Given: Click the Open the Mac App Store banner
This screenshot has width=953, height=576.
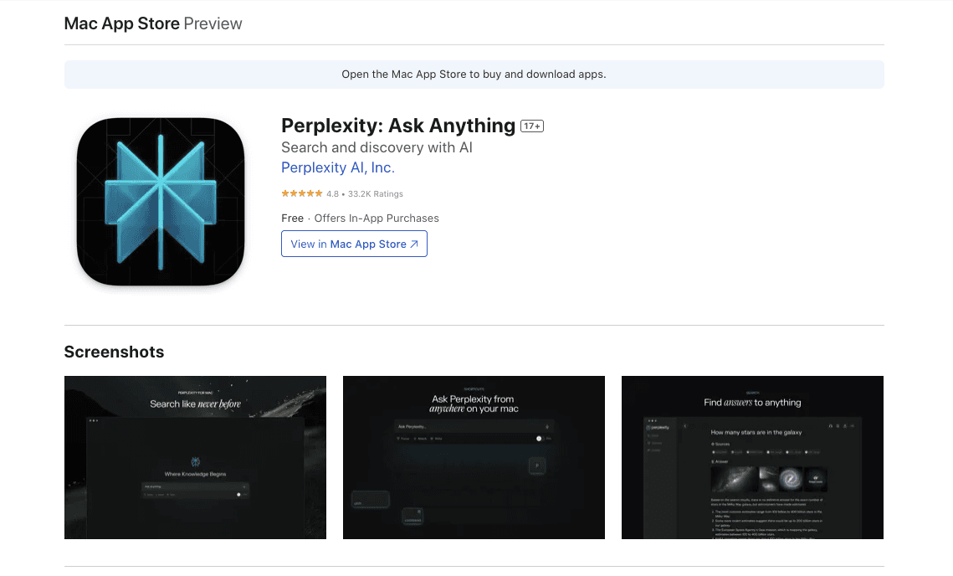Looking at the screenshot, I should [x=474, y=75].
